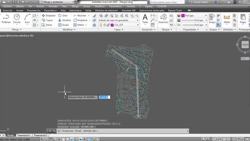Open the Archivo menu

click(x=7, y=6)
